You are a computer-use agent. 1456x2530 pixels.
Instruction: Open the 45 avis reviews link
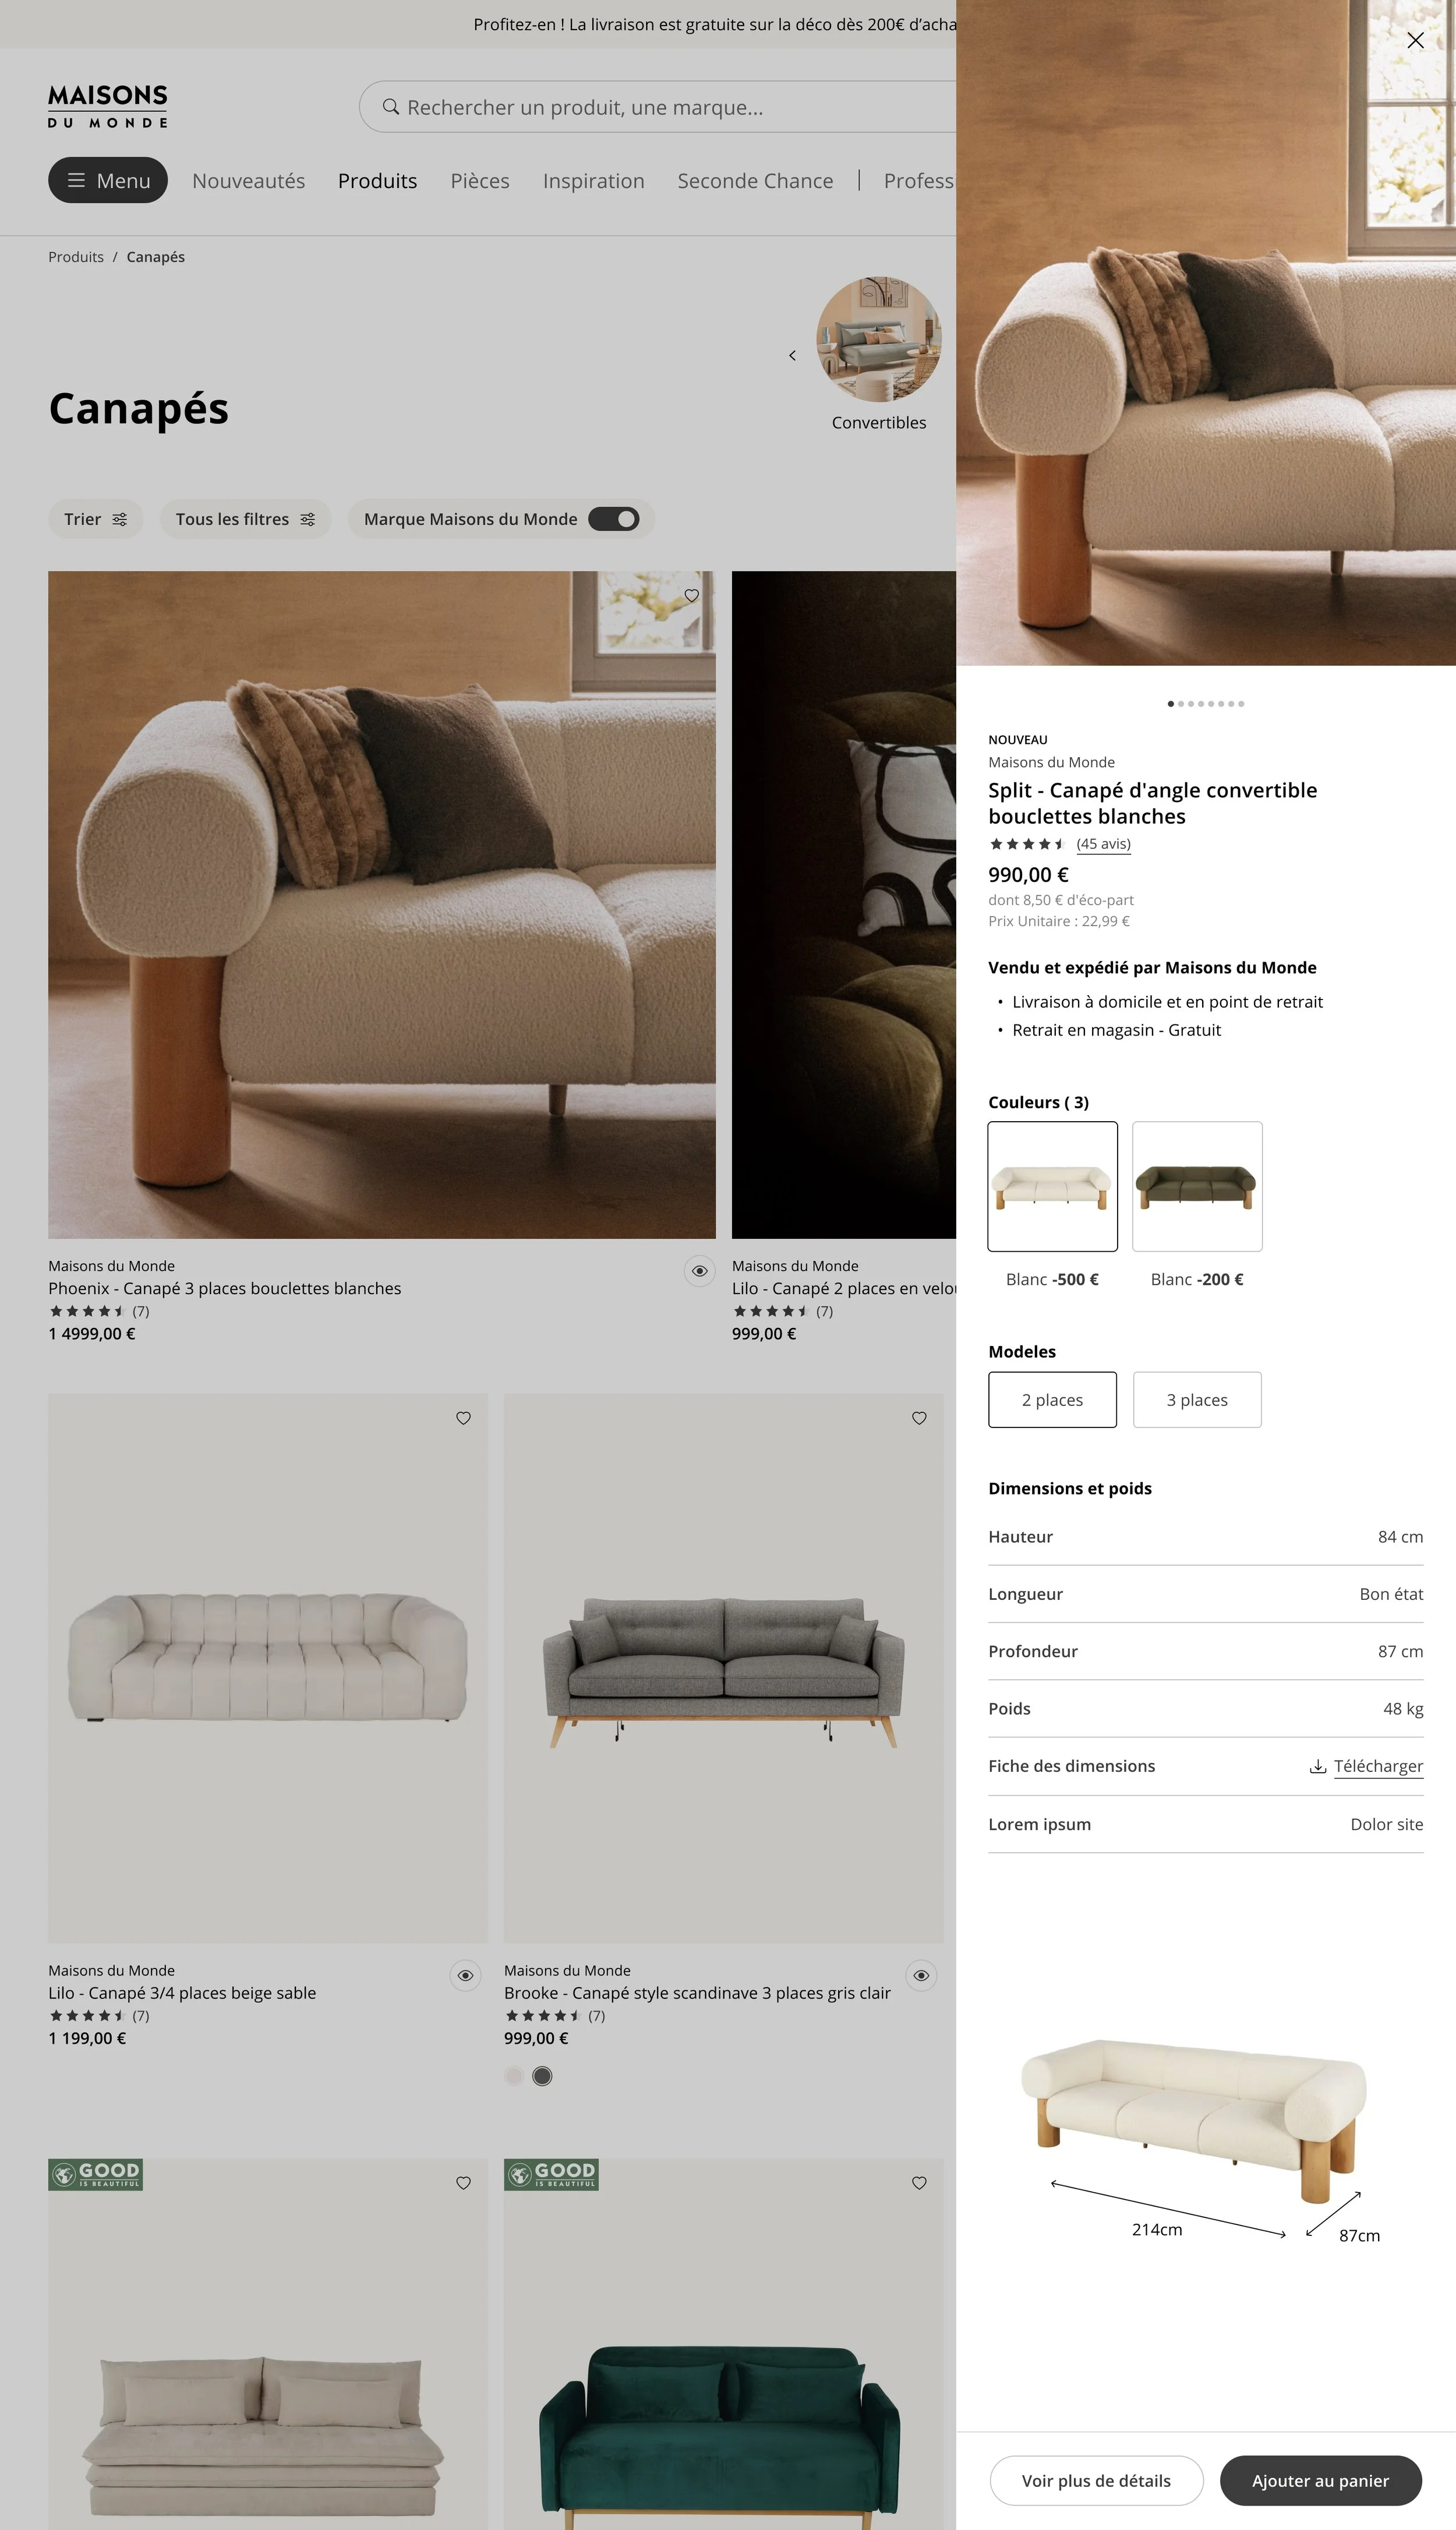click(x=1103, y=844)
